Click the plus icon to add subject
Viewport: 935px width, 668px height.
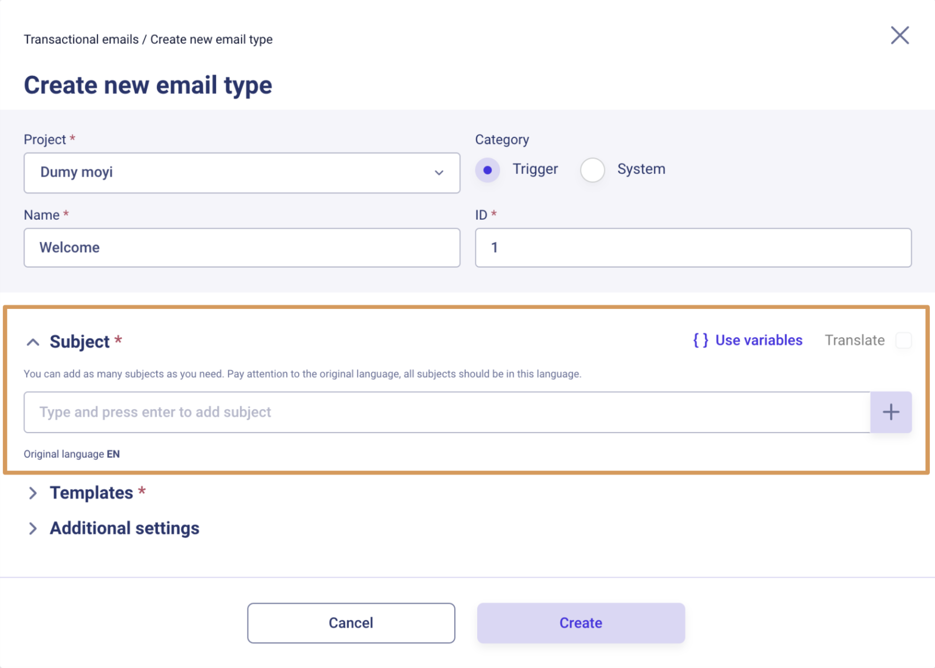click(891, 412)
